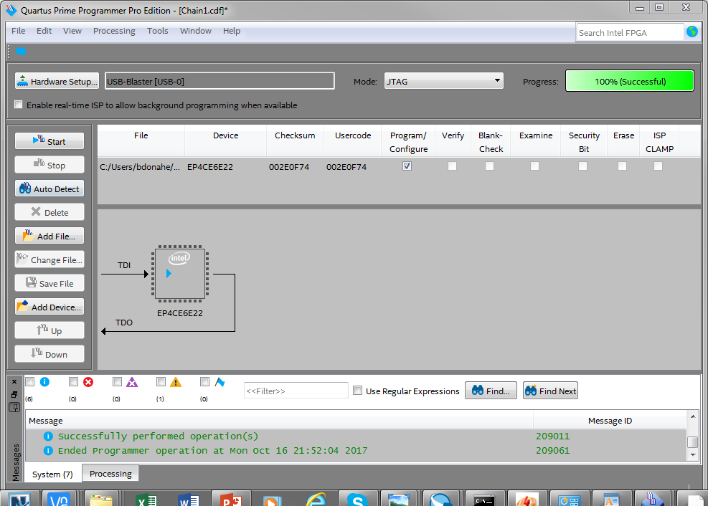Image resolution: width=708 pixels, height=506 pixels.
Task: Click the Save File button
Action: [x=49, y=283]
